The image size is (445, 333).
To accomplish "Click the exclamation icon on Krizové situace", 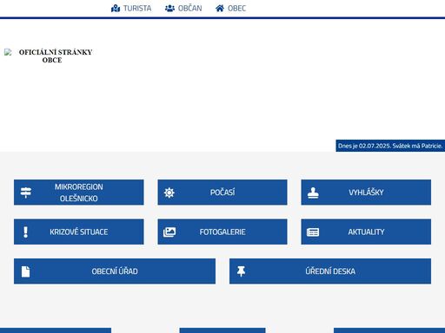I will pyautogui.click(x=25, y=232).
